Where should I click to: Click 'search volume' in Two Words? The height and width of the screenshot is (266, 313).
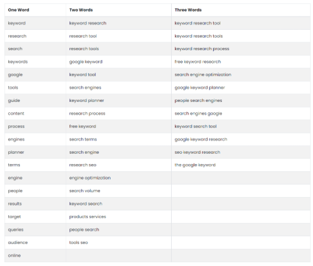(85, 191)
